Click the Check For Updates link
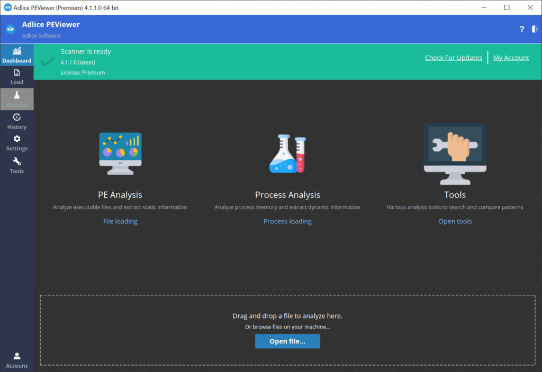The height and width of the screenshot is (372, 542). [453, 58]
